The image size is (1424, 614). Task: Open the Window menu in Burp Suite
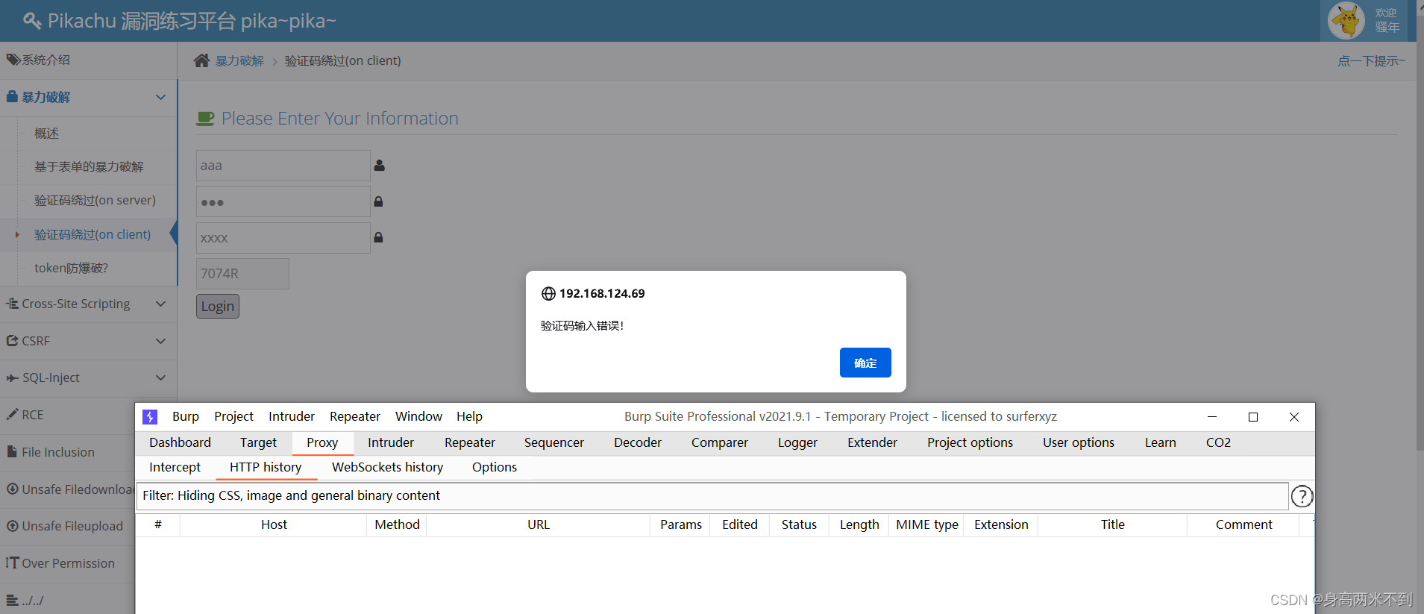click(418, 416)
